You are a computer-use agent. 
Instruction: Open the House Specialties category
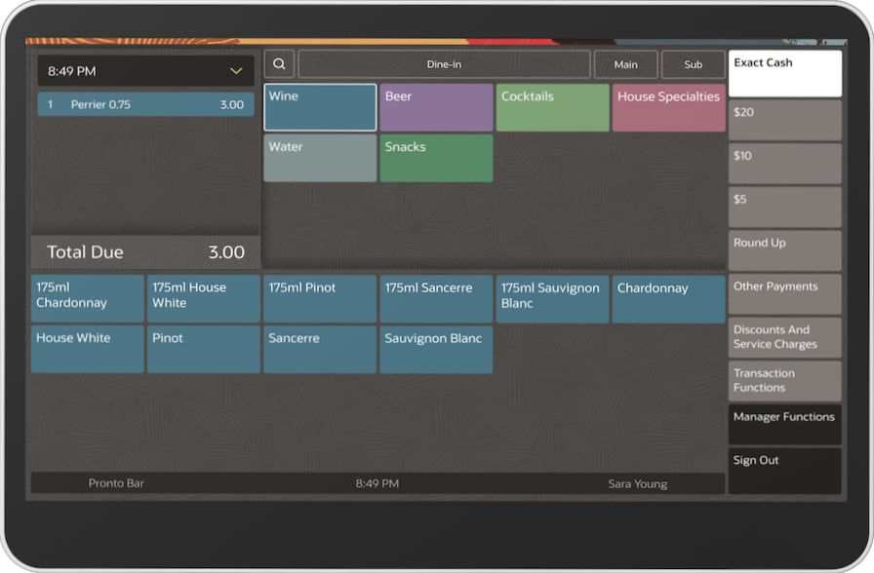pos(669,107)
